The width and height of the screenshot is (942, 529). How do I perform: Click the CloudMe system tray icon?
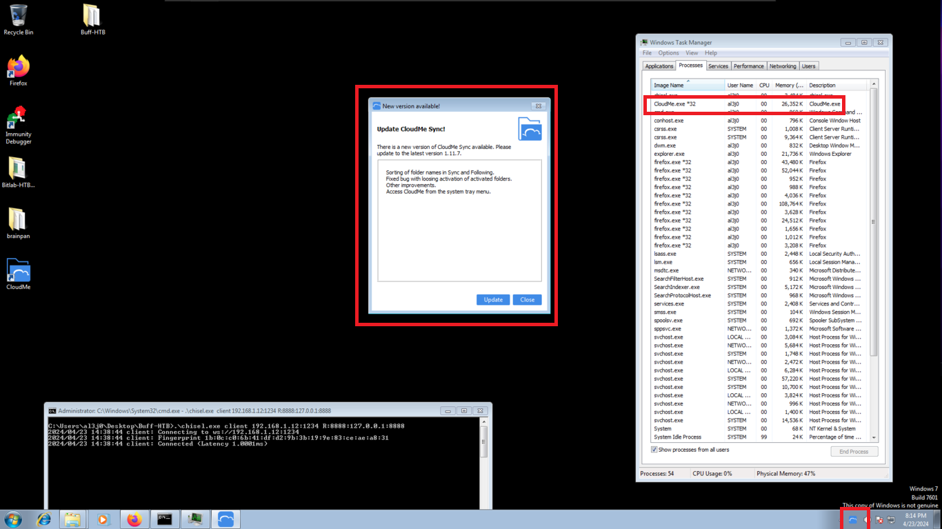point(853,520)
